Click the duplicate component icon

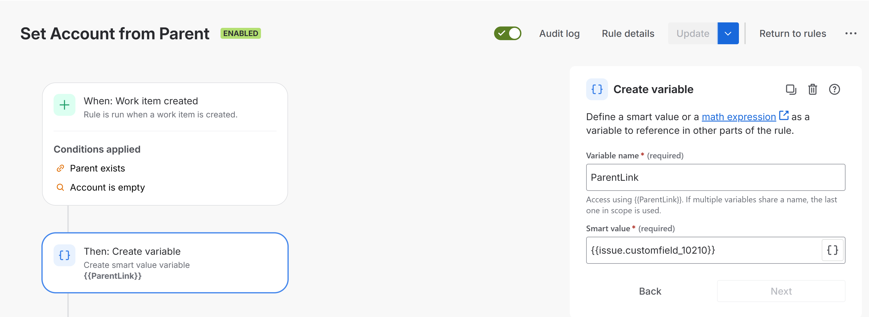tap(791, 89)
